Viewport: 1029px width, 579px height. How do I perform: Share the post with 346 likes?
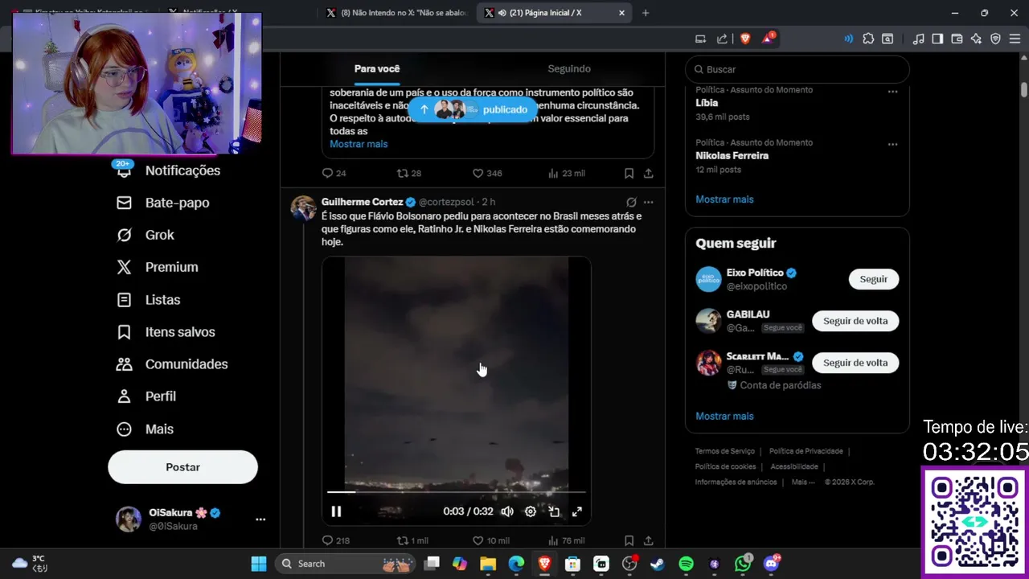tap(648, 173)
